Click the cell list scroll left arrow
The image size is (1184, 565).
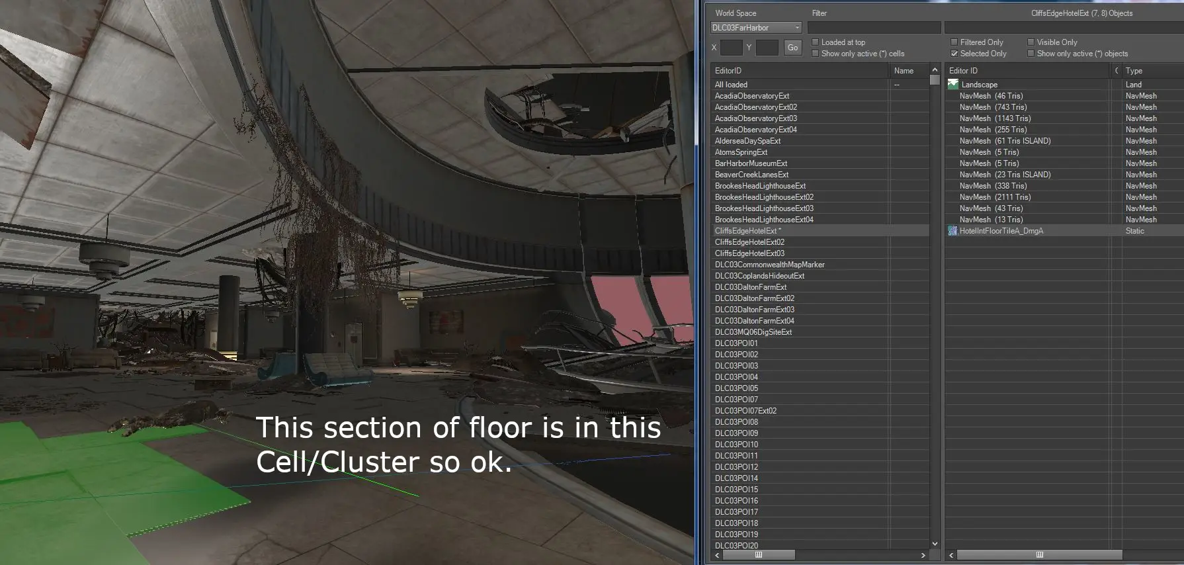716,555
